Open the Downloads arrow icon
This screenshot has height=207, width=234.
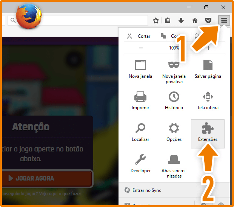click(x=181, y=20)
